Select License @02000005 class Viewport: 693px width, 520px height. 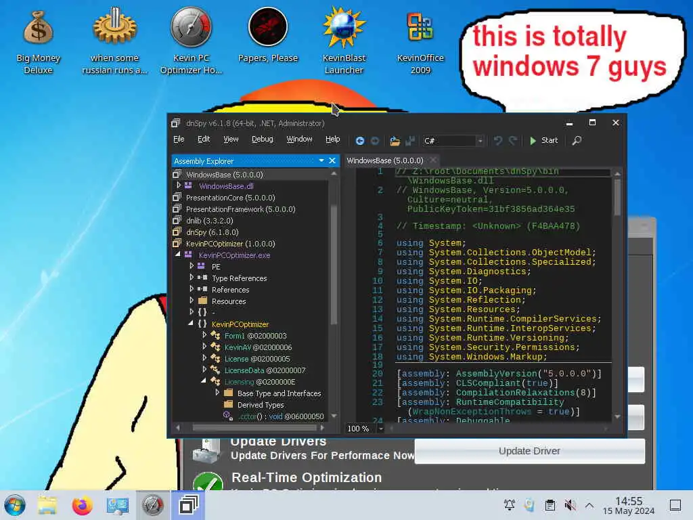tap(256, 359)
